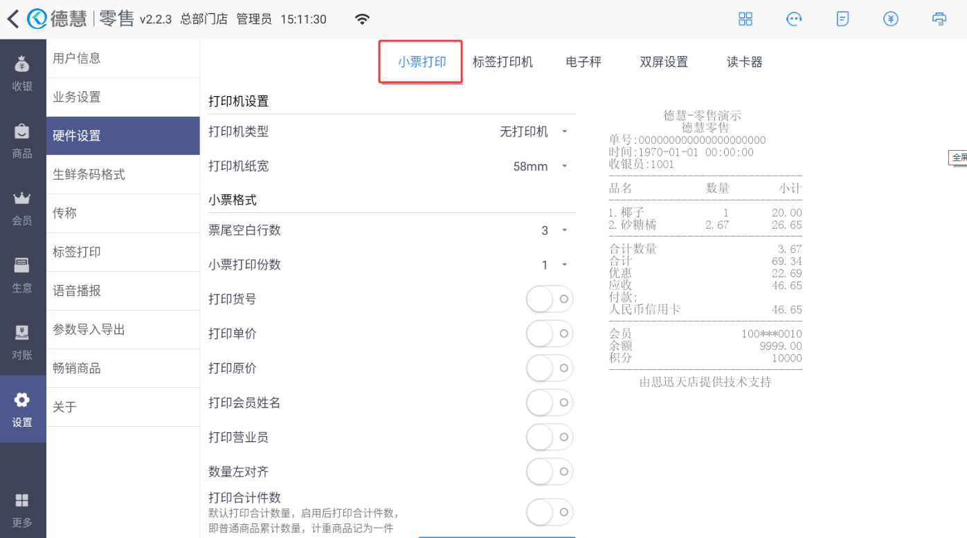Open 标签打印 settings menu
This screenshot has height=538, width=967.
point(123,252)
